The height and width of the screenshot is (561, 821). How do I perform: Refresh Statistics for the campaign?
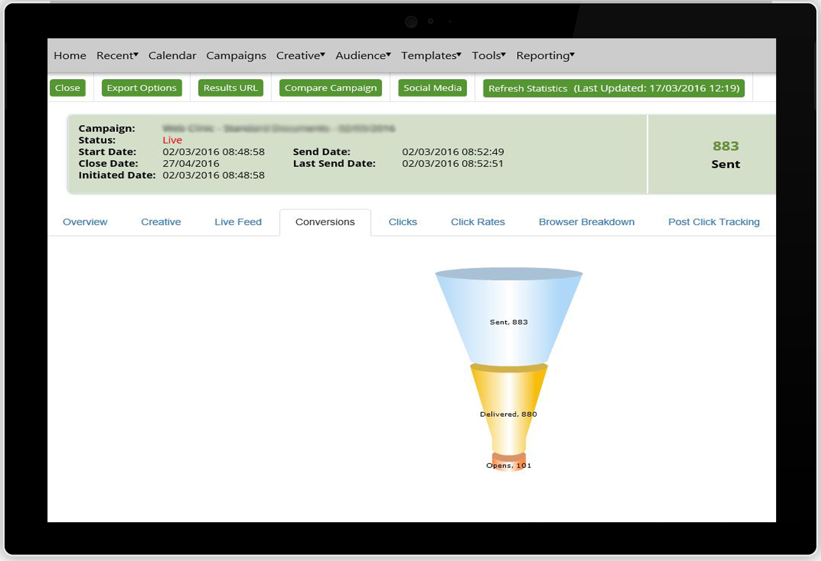click(614, 88)
